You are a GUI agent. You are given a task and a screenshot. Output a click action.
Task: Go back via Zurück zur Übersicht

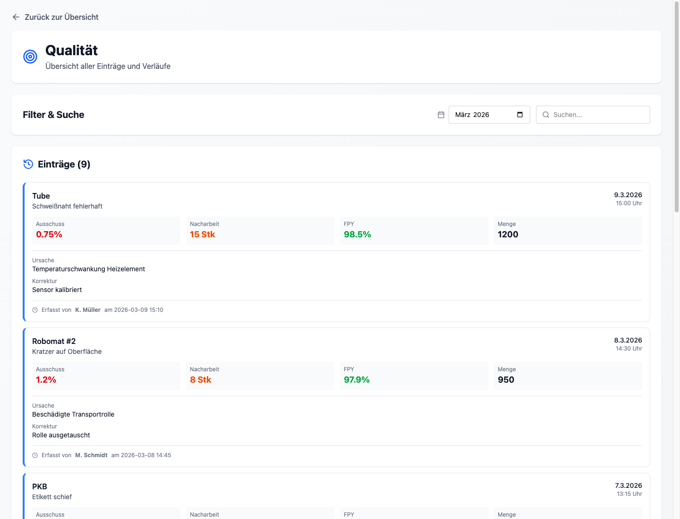pos(61,17)
